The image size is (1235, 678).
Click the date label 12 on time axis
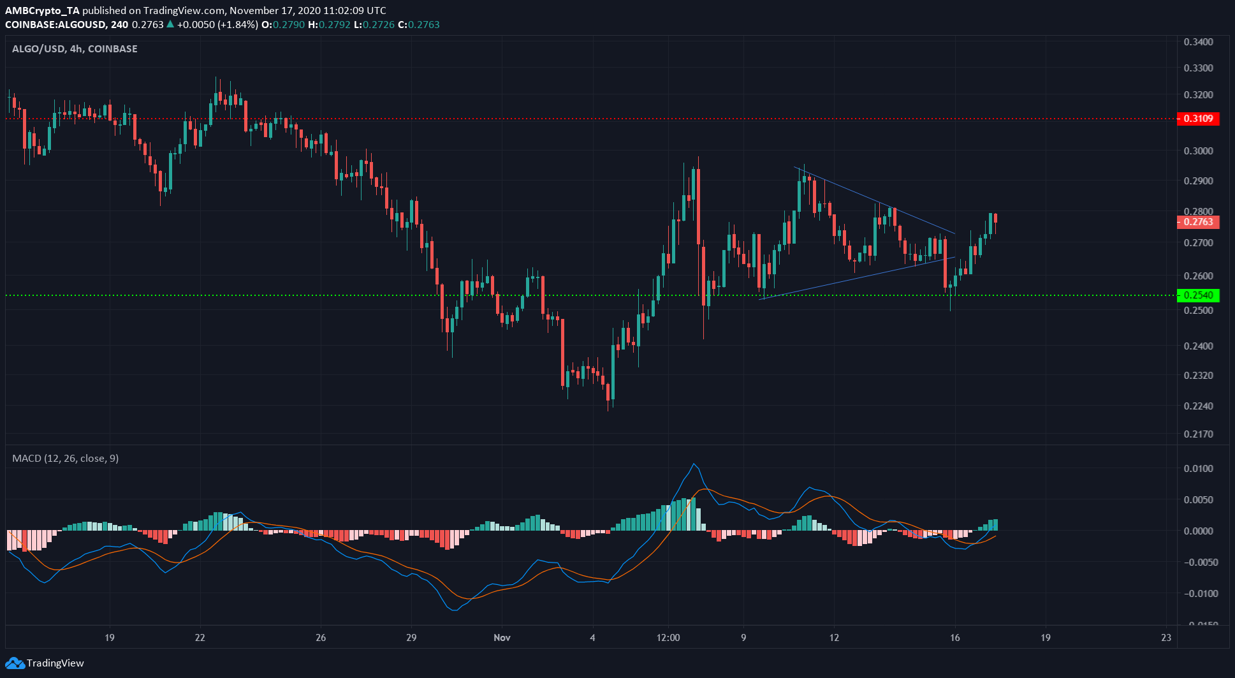click(834, 638)
